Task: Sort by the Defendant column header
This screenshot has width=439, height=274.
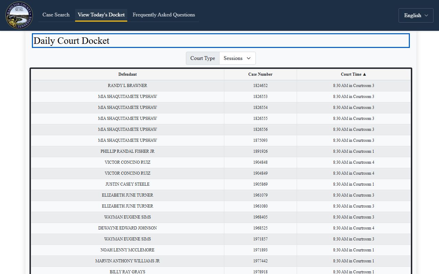Action: coord(128,74)
